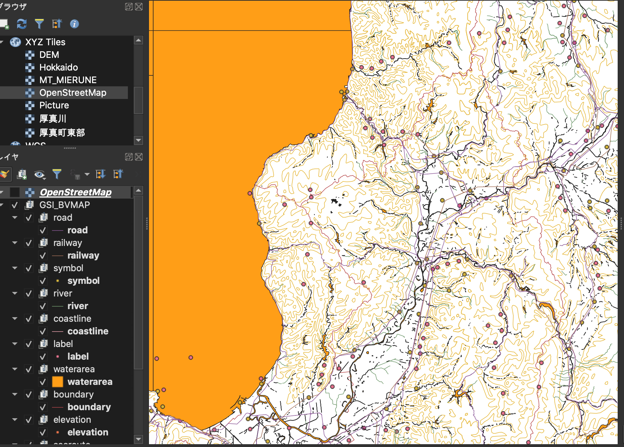Undock the browser panel float icon
This screenshot has width=624, height=447.
(129, 7)
